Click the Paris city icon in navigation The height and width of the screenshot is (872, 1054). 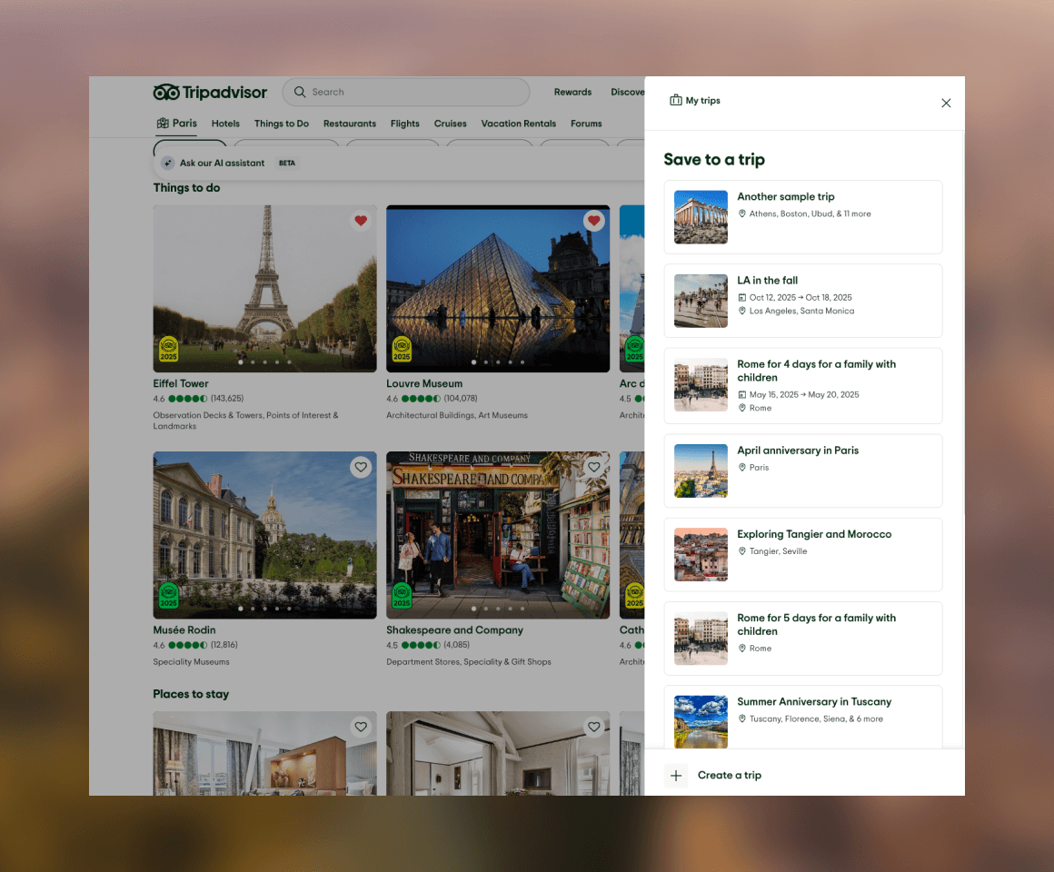click(163, 123)
